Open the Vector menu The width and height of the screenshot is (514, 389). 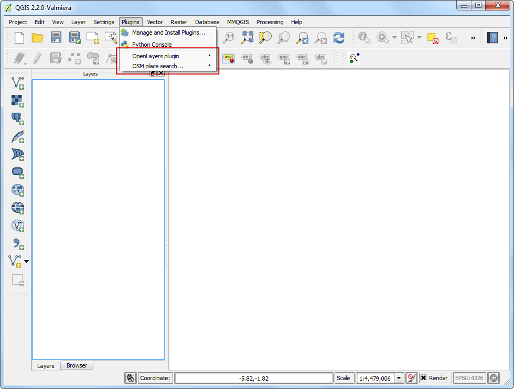[x=155, y=22]
